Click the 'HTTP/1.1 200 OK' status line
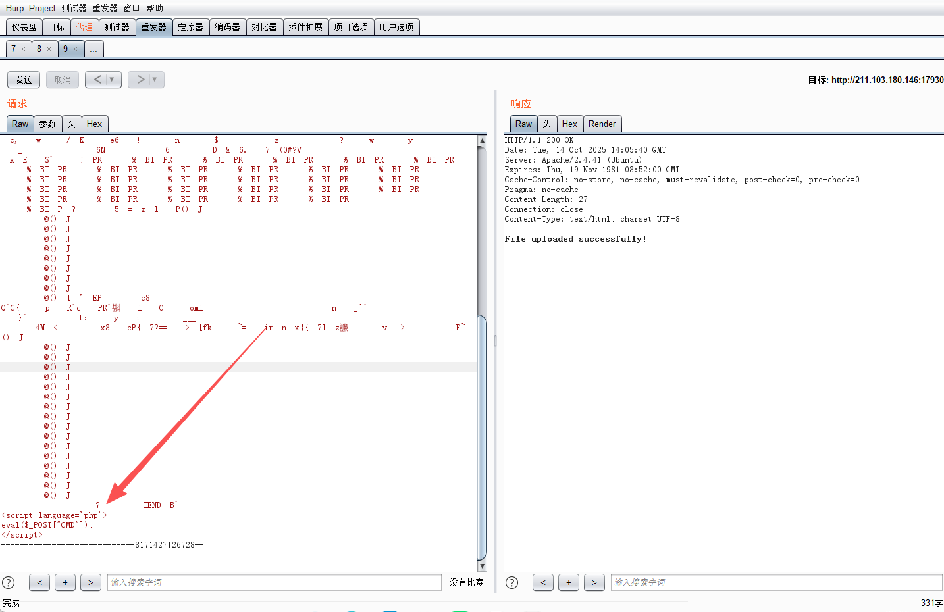The image size is (944, 612). (539, 140)
